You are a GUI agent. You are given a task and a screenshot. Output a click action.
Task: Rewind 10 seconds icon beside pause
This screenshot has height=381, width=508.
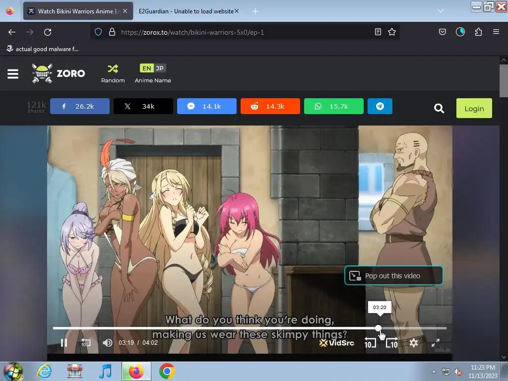click(x=86, y=343)
